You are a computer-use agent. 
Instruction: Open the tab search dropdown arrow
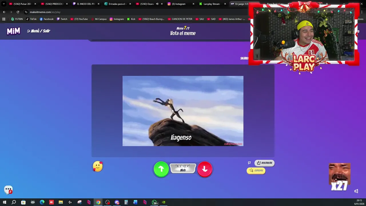pos(4,4)
